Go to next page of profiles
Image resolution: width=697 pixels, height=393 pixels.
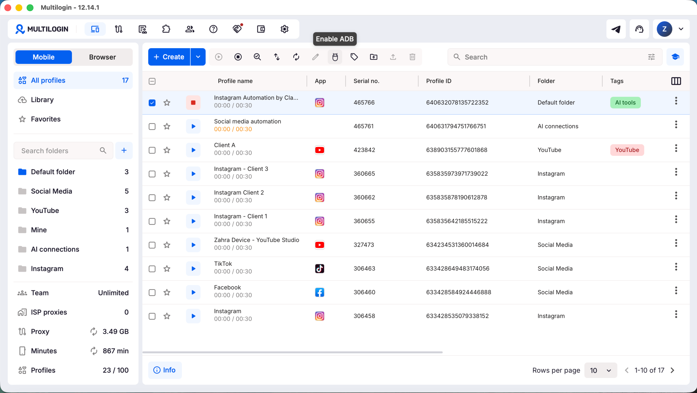[672, 370]
